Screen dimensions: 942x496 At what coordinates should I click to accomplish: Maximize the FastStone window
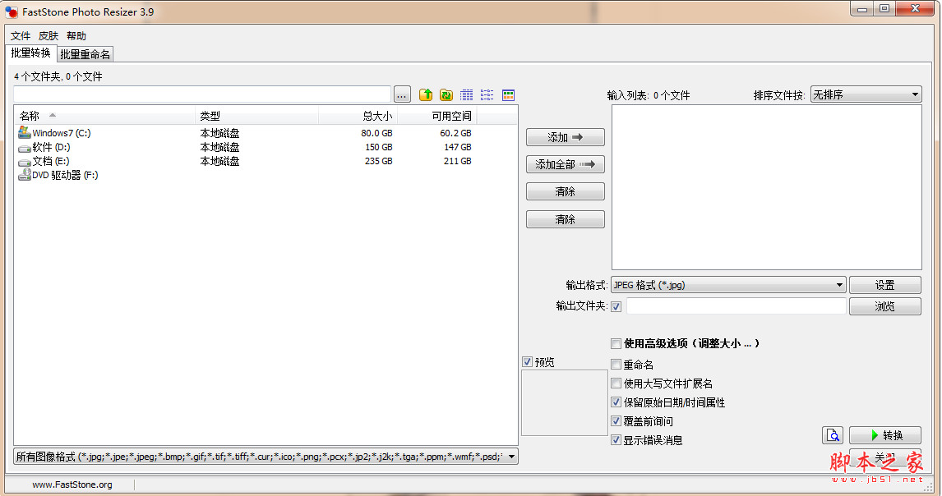pos(884,8)
